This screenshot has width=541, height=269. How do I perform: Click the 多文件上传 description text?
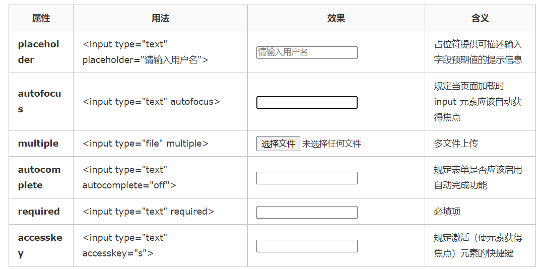click(x=456, y=144)
